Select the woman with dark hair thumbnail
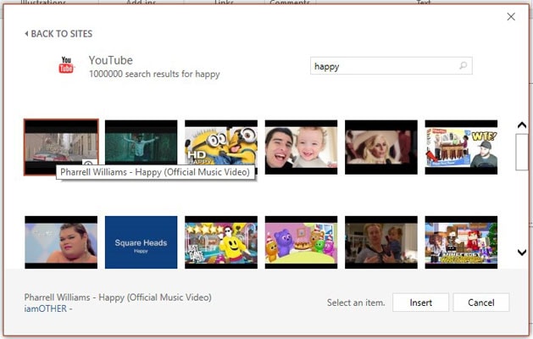Viewport: 533px width, 339px height. click(61, 242)
